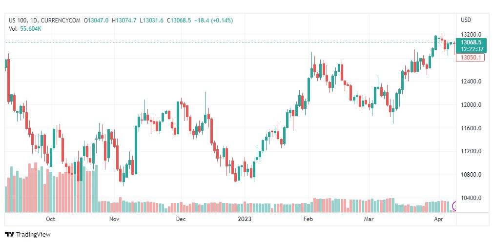
Task: Click the Nov label on time axis
Action: pyautogui.click(x=114, y=219)
